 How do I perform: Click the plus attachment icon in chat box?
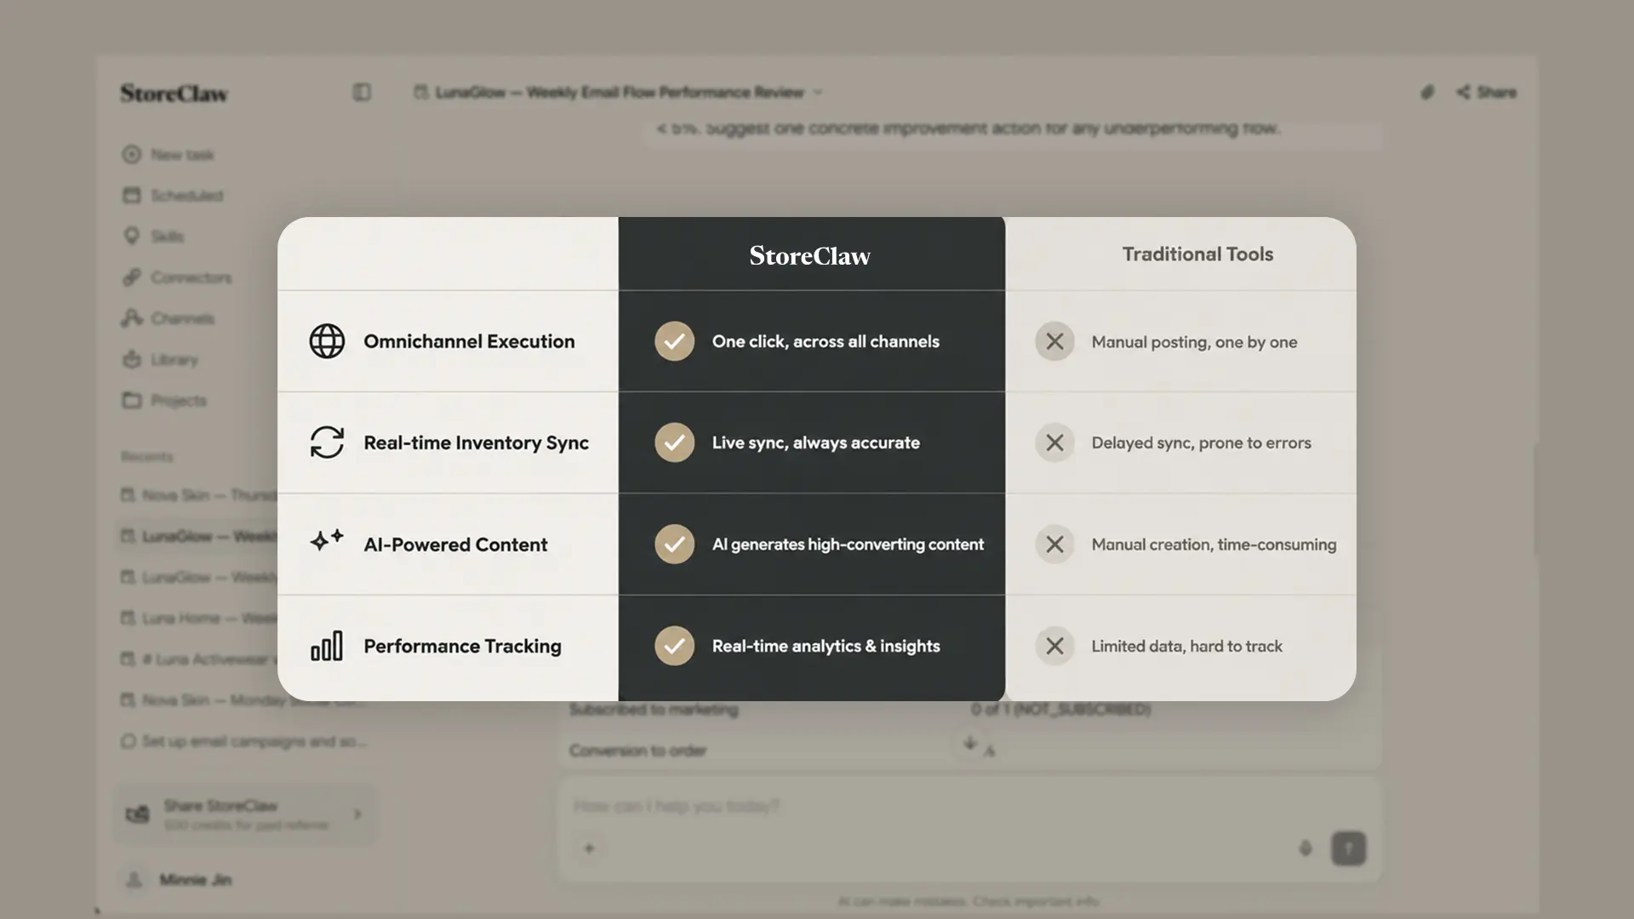pos(589,848)
